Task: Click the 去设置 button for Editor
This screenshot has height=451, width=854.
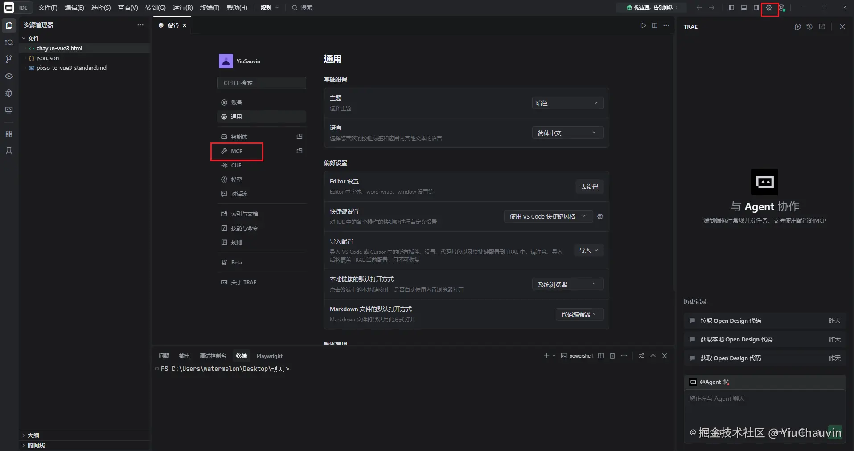Action: click(x=589, y=187)
